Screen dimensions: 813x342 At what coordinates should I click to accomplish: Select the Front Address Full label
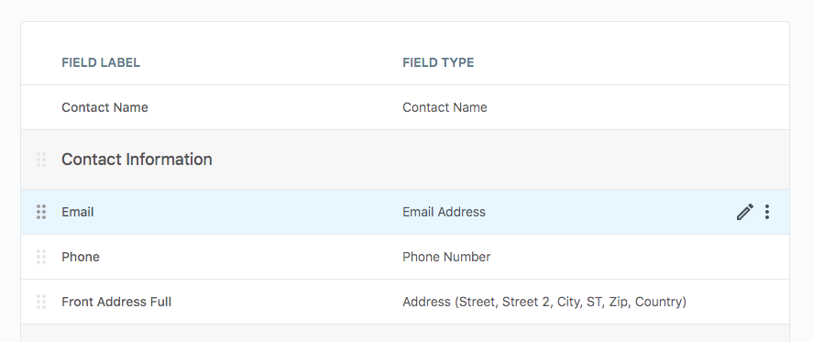tap(116, 302)
